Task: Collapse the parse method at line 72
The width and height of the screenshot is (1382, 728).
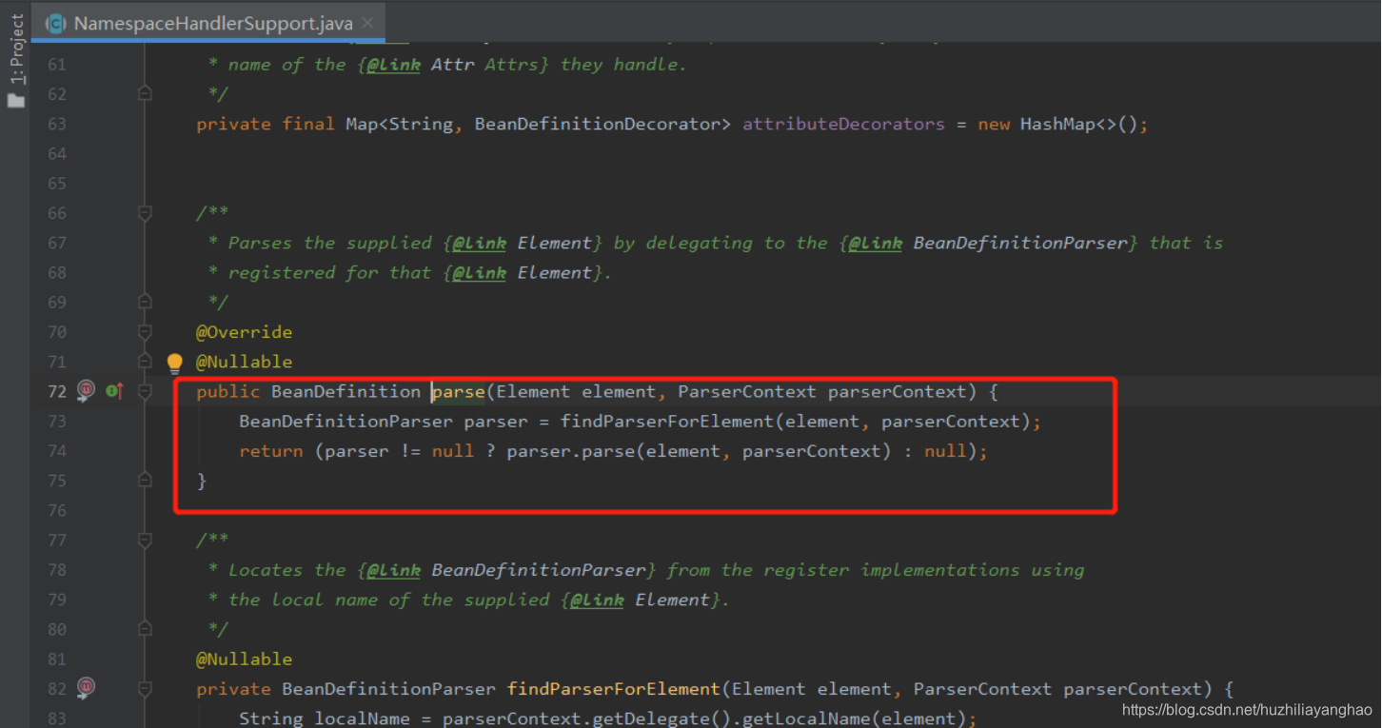Action: pos(145,391)
